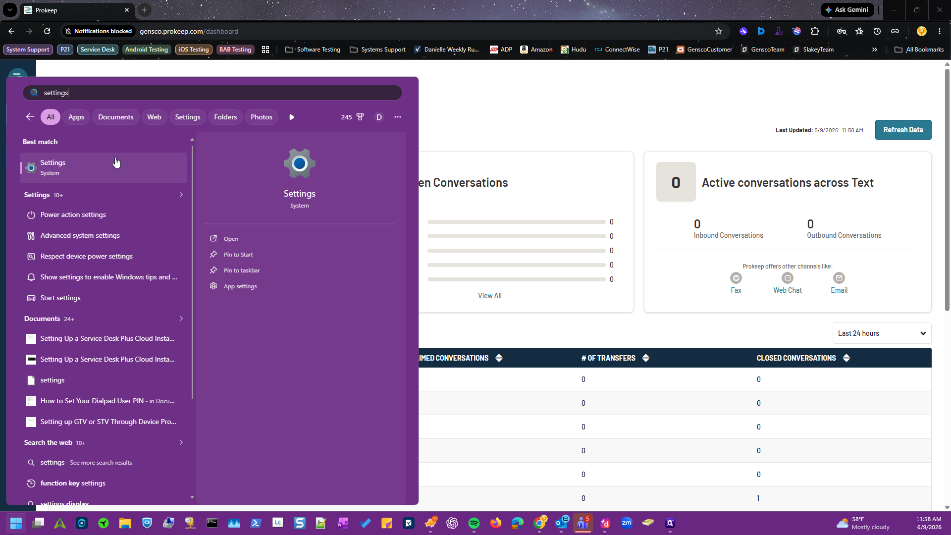Select the Photos search filter tab
The width and height of the screenshot is (951, 535).
[262, 117]
